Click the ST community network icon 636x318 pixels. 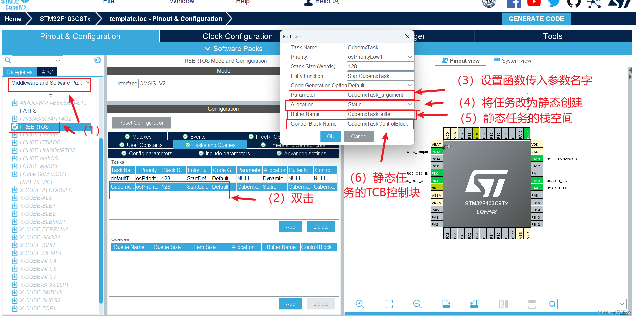point(594,3)
